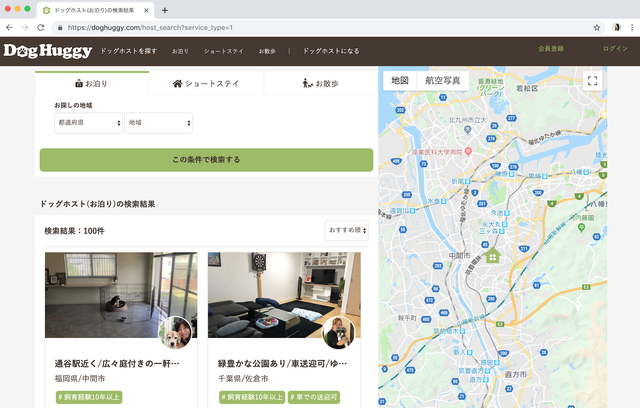
Task: Open the 地域 area dropdown
Action: point(158,123)
